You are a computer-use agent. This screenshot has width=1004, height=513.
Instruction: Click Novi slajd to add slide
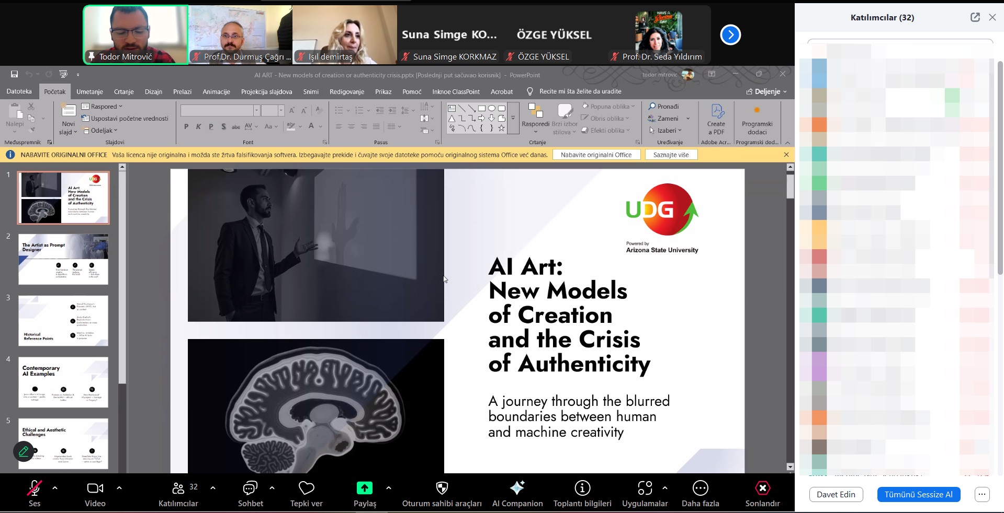click(69, 120)
